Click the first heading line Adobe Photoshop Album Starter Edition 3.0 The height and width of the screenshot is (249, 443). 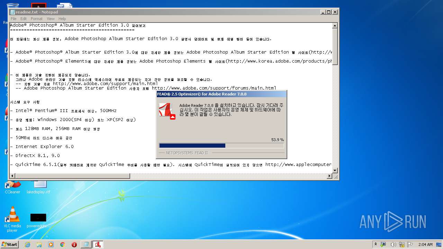[78, 25]
